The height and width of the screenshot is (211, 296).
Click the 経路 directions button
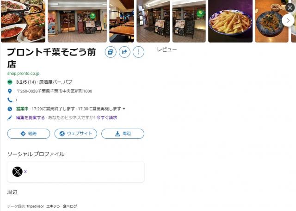point(29,134)
